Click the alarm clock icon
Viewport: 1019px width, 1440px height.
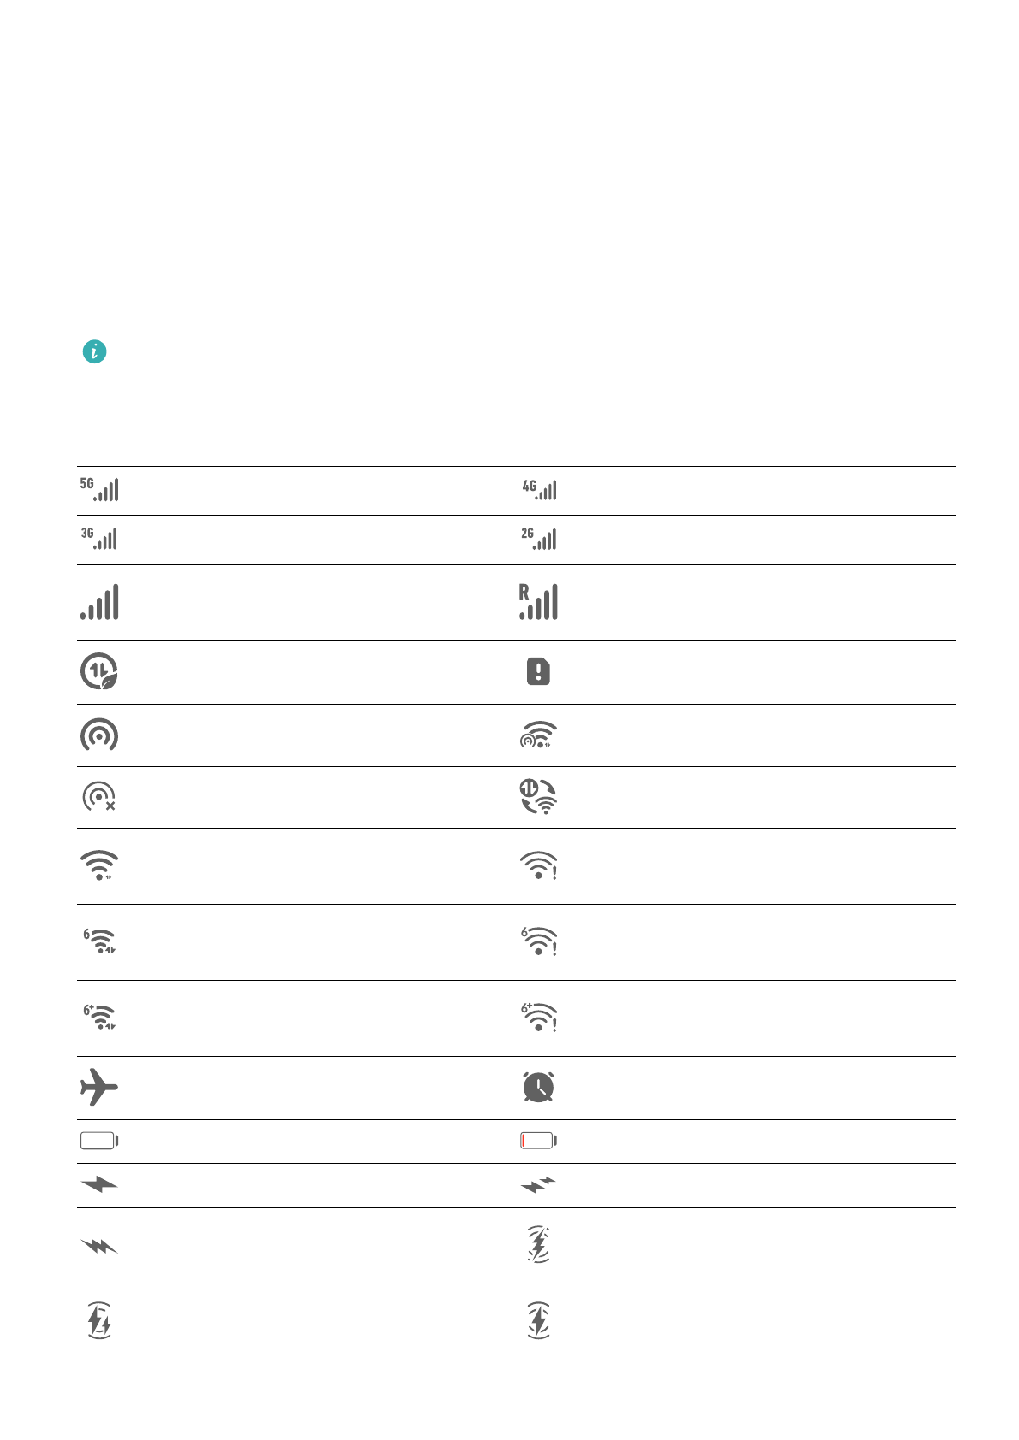point(538,1088)
